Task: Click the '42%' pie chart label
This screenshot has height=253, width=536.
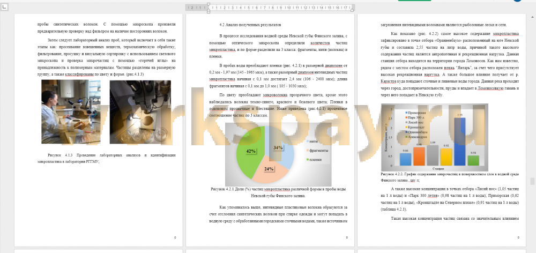Action: (x=251, y=151)
